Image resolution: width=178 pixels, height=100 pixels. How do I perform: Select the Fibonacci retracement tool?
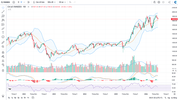pos(3,16)
